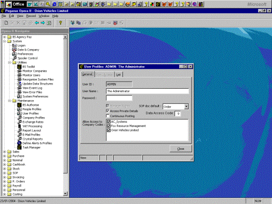Click the New record icon in toolbar
Screen dimensions: 272x204
click(6, 23)
